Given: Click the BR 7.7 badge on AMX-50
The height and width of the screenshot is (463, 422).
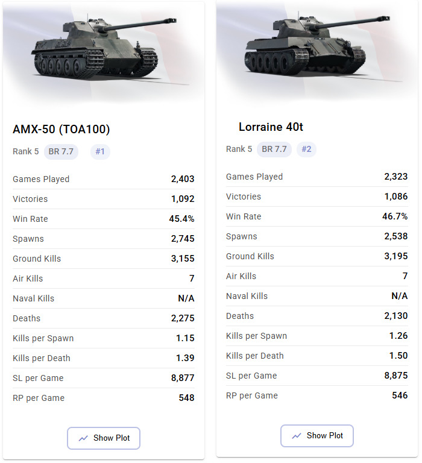Looking at the screenshot, I should tap(61, 152).
